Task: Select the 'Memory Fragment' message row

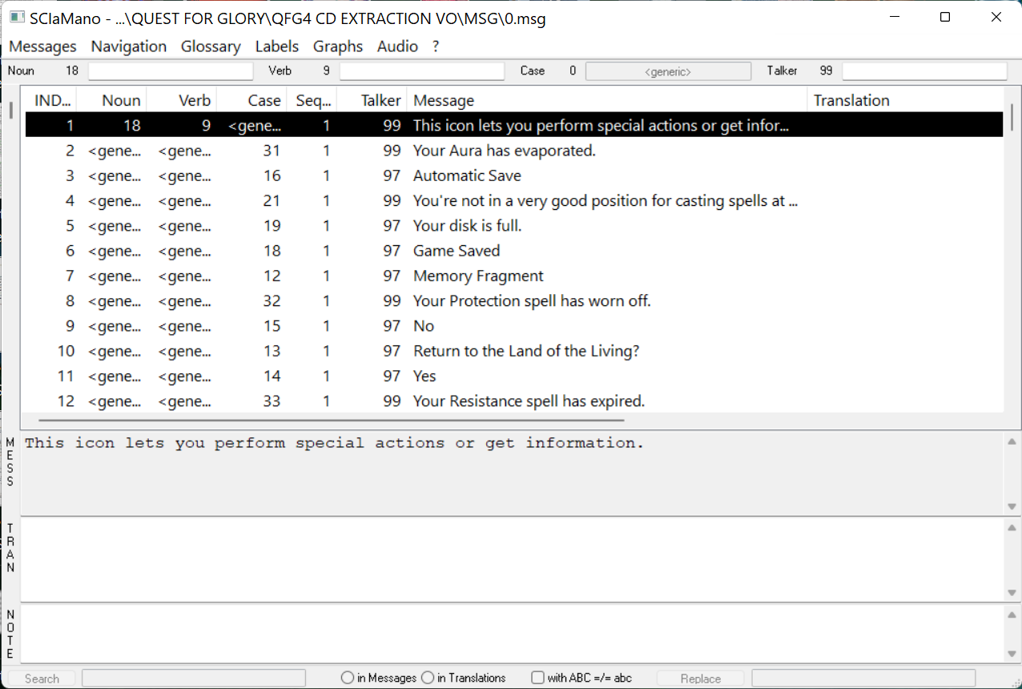Action: click(x=514, y=276)
